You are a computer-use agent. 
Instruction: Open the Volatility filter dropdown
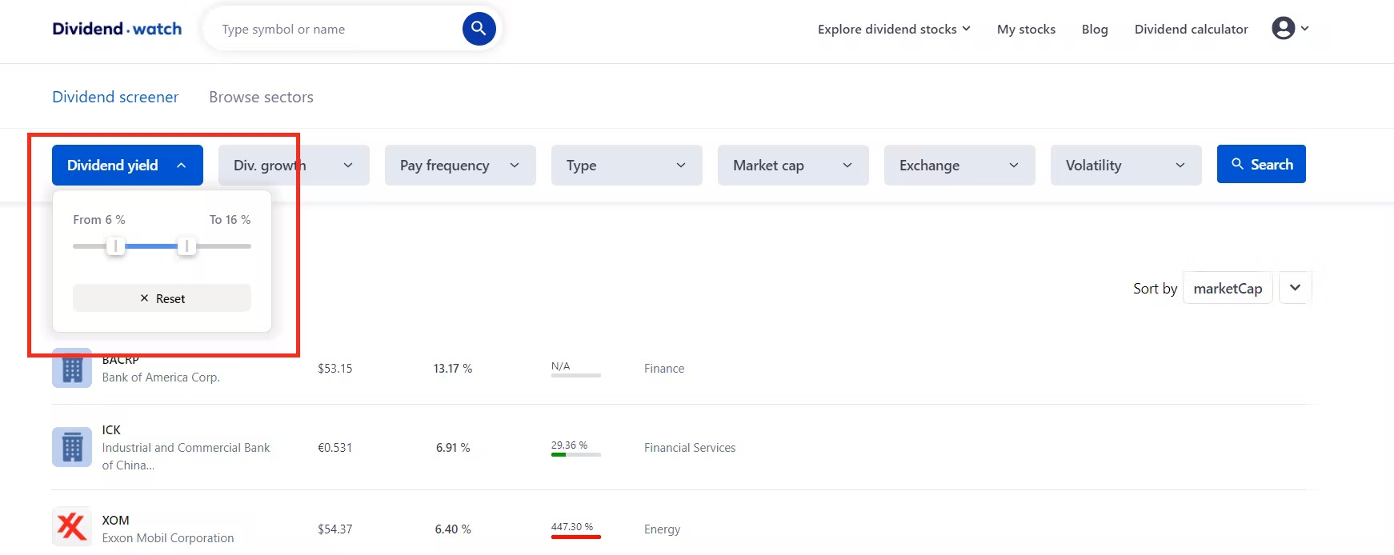[1126, 166]
